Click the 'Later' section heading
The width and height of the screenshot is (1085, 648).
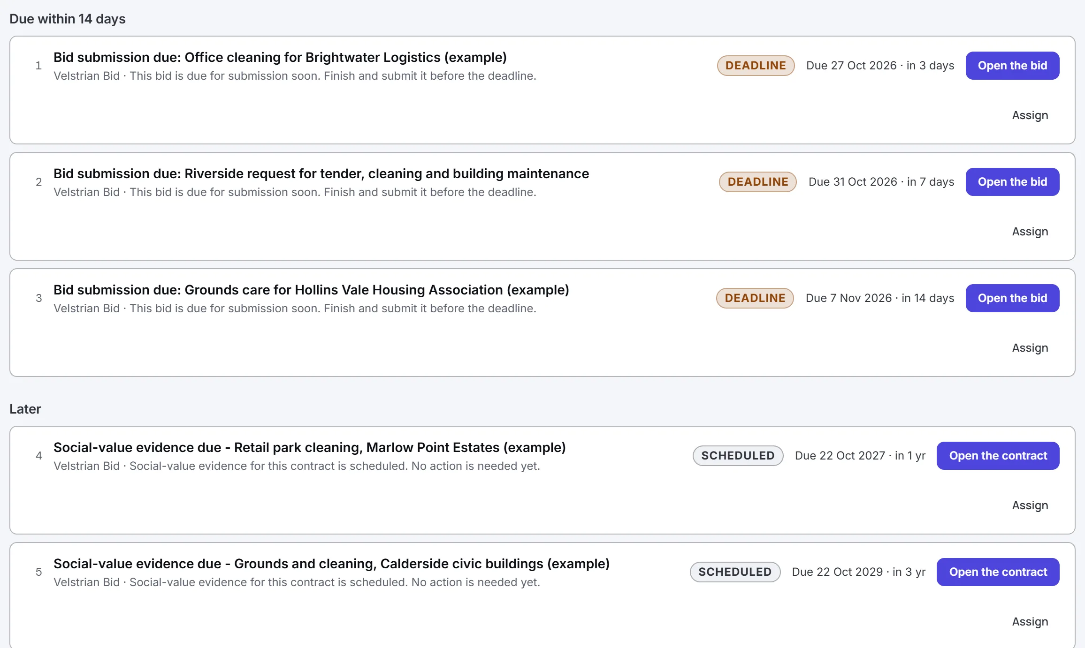(x=25, y=409)
